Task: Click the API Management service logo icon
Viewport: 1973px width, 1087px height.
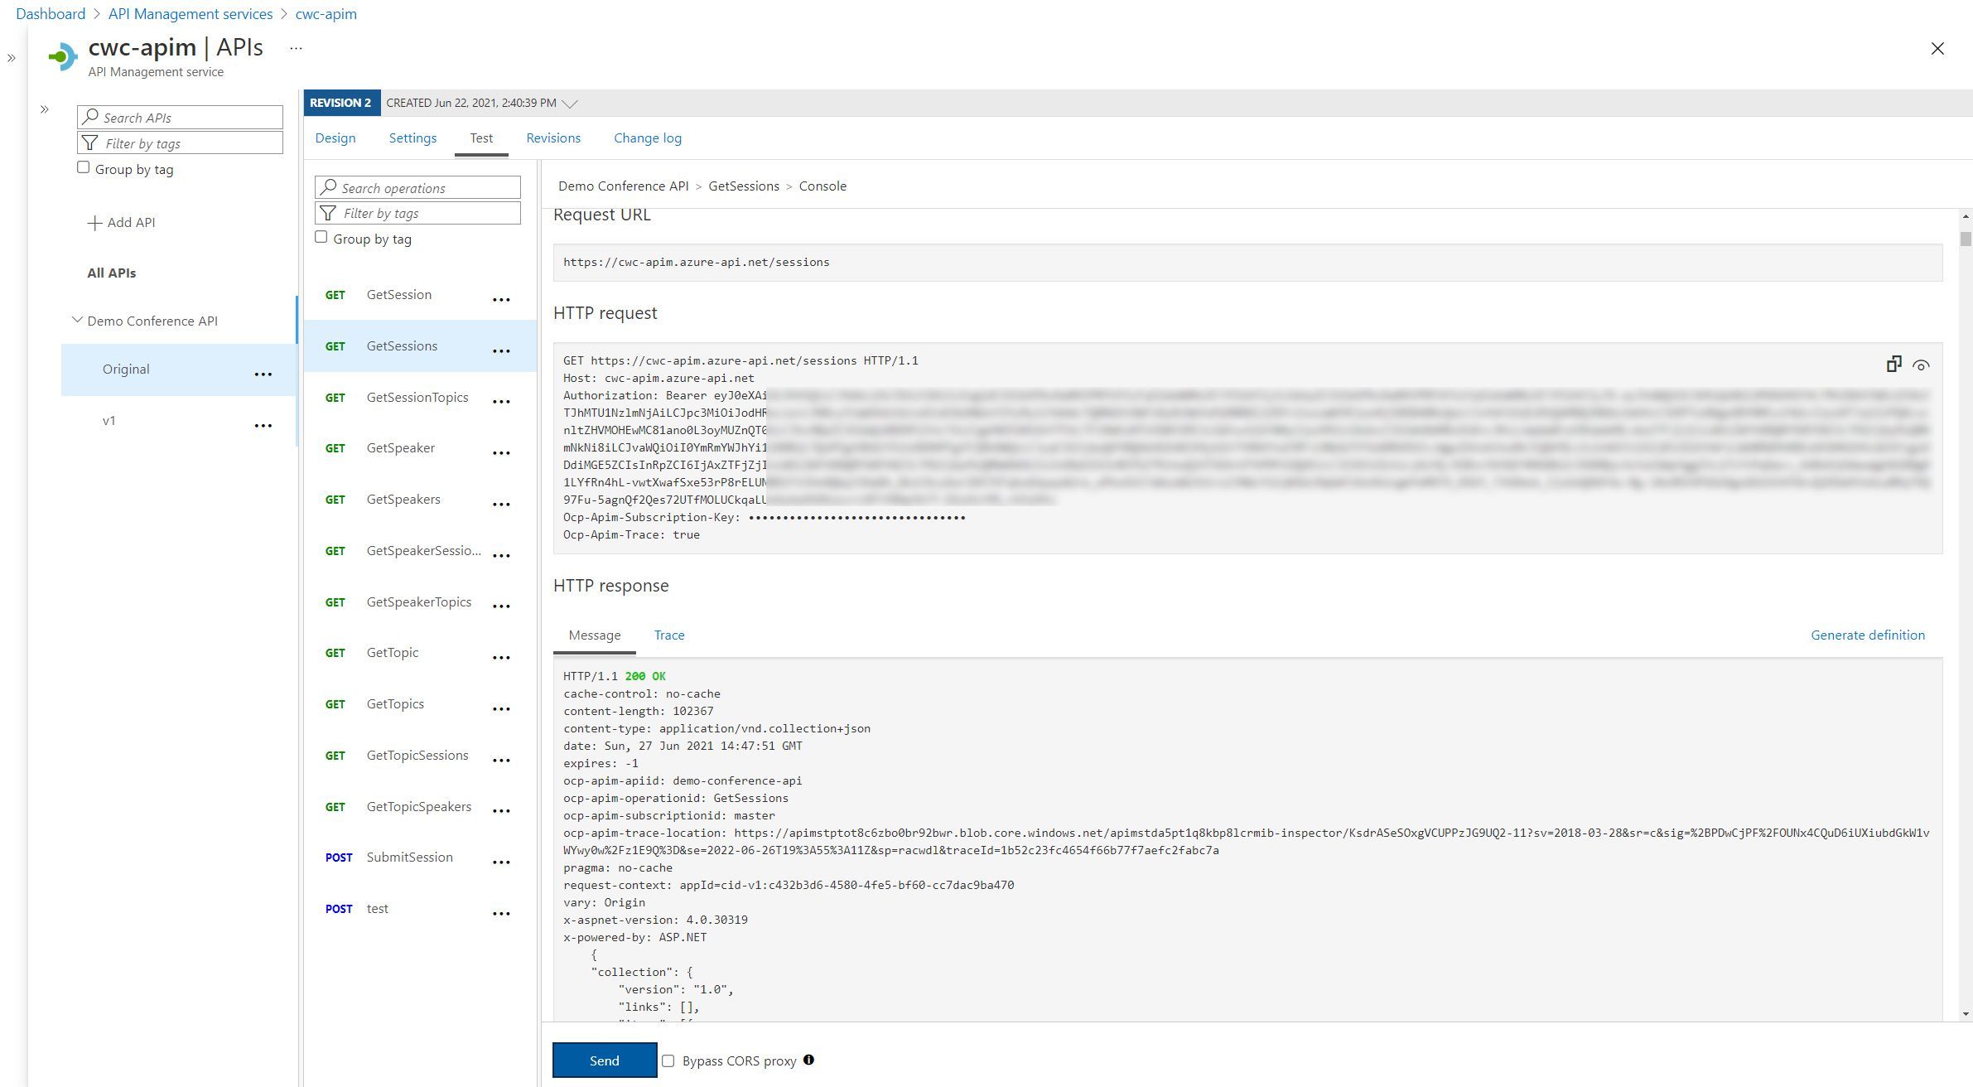Action: pyautogui.click(x=63, y=57)
